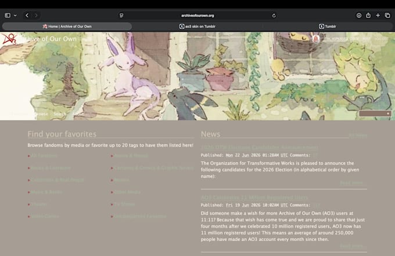395x256 pixels.
Task: Open the Video Games link
Action: coord(45,216)
